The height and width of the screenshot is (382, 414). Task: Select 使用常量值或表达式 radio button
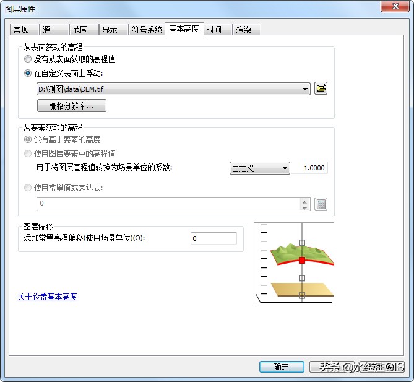pyautogui.click(x=28, y=188)
